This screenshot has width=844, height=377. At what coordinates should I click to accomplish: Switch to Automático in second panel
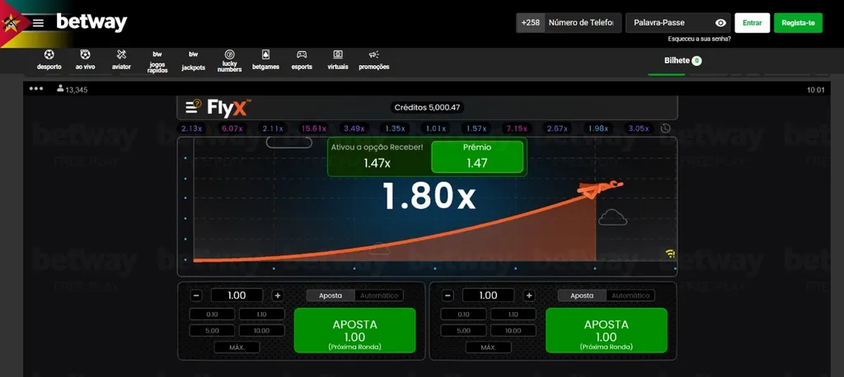(631, 296)
